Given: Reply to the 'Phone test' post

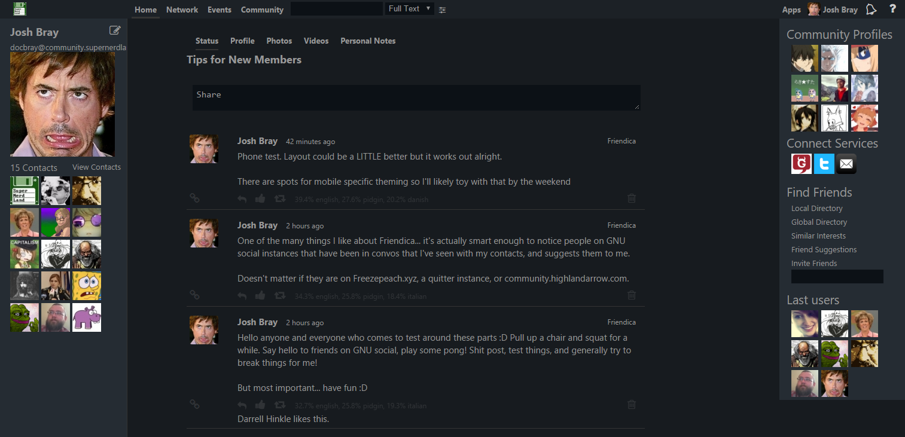Looking at the screenshot, I should 242,199.
